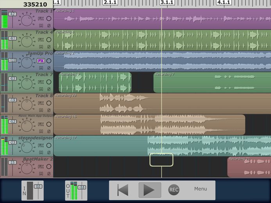Mute the BeatMaker 2 track
This screenshot has width=271, height=203.
coord(41,174)
